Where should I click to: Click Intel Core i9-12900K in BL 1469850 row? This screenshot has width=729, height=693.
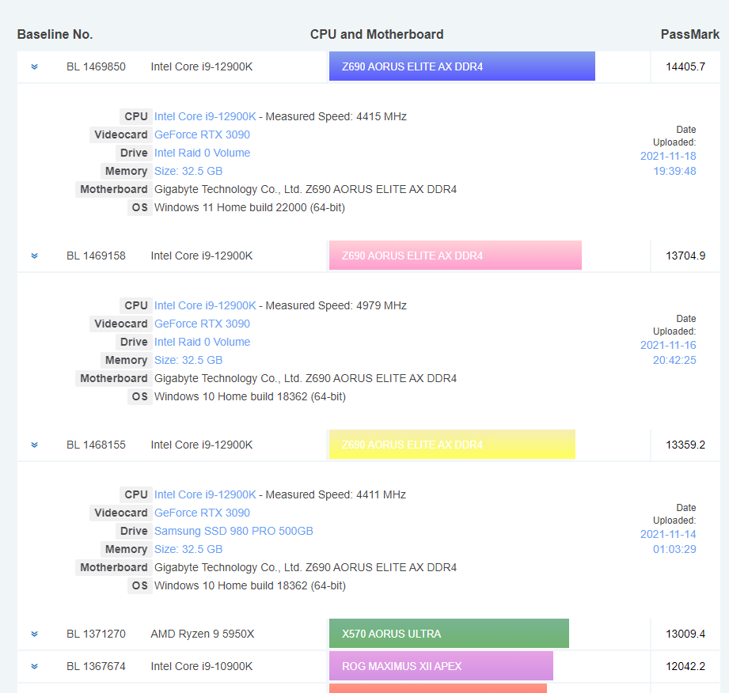(x=202, y=66)
